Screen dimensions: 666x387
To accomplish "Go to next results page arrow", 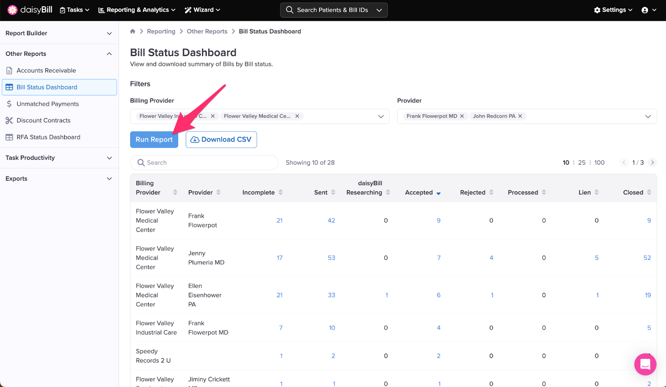I will coord(652,163).
